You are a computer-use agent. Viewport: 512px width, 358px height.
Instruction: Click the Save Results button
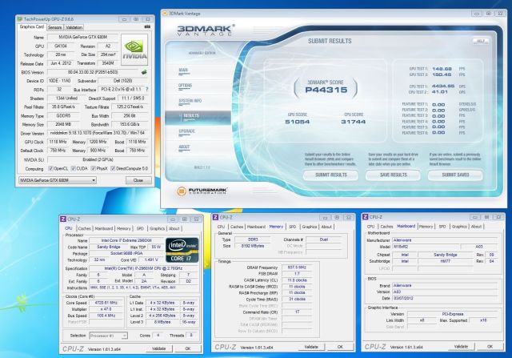coord(393,175)
